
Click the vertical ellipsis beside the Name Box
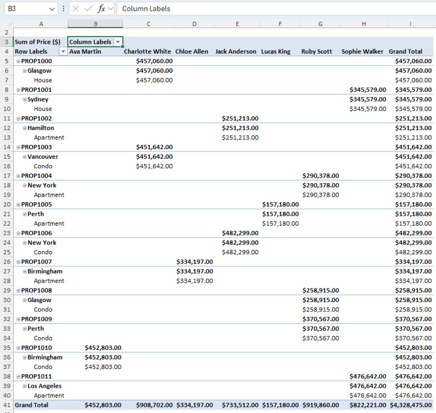coord(63,9)
